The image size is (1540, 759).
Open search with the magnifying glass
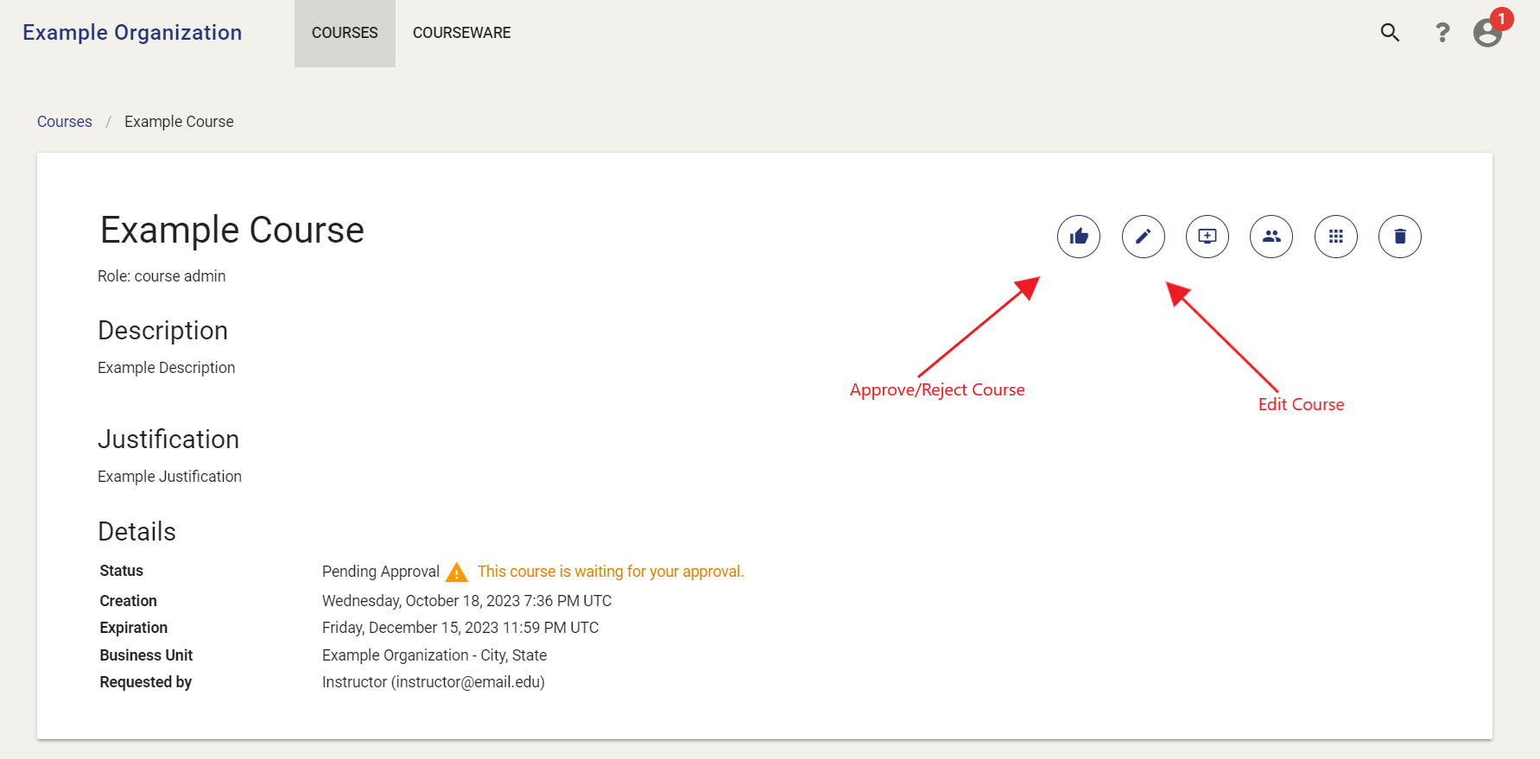1390,33
